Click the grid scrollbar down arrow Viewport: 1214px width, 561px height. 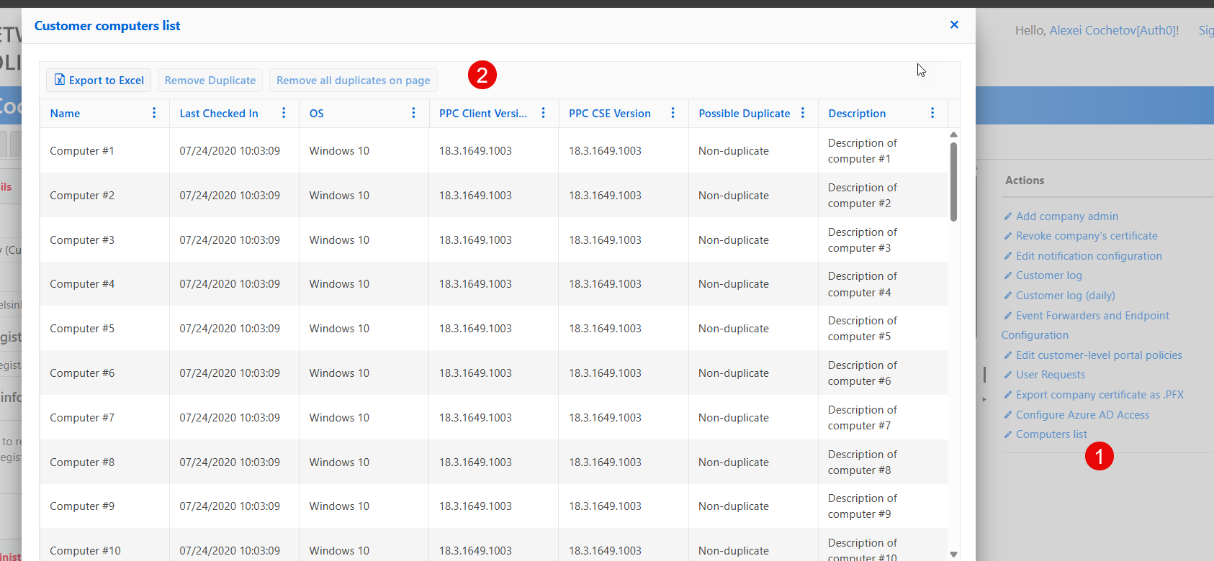[953, 554]
